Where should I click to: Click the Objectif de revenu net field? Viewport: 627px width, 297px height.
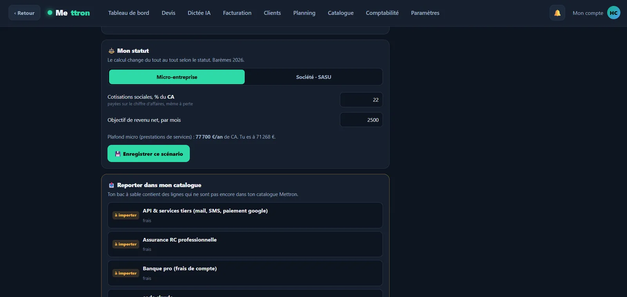coord(361,120)
